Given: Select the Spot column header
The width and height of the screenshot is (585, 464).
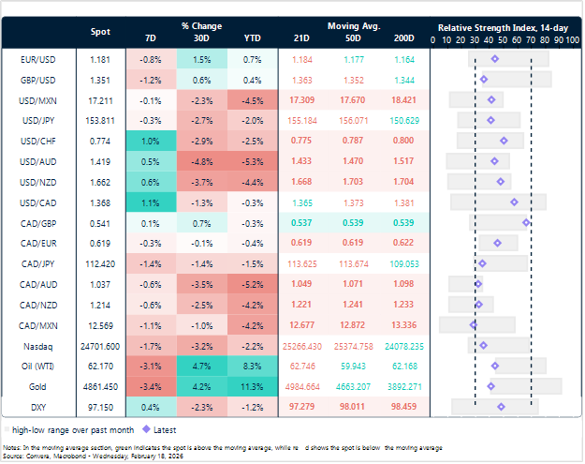Looking at the screenshot, I should pos(100,33).
